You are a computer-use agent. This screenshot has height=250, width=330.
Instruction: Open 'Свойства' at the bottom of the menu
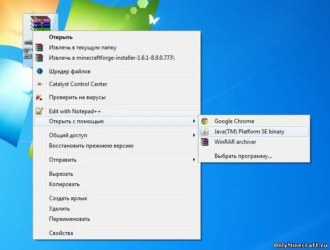pos(117,233)
